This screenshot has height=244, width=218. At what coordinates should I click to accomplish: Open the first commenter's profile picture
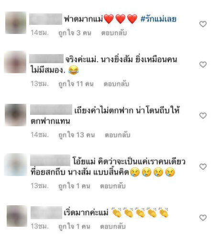[16, 22]
